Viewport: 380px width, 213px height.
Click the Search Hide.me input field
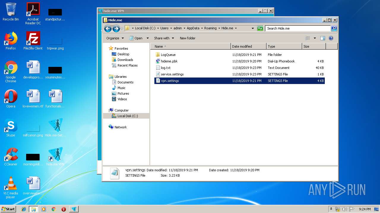coord(298,28)
